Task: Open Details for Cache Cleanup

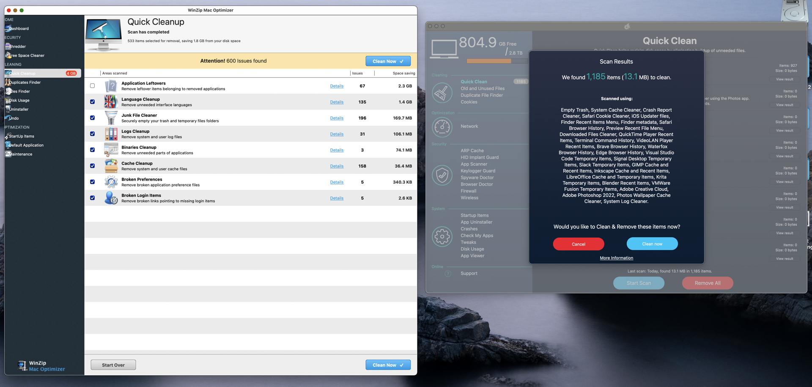Action: pyautogui.click(x=337, y=166)
